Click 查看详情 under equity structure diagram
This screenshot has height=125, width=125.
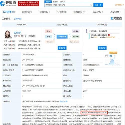102,48
